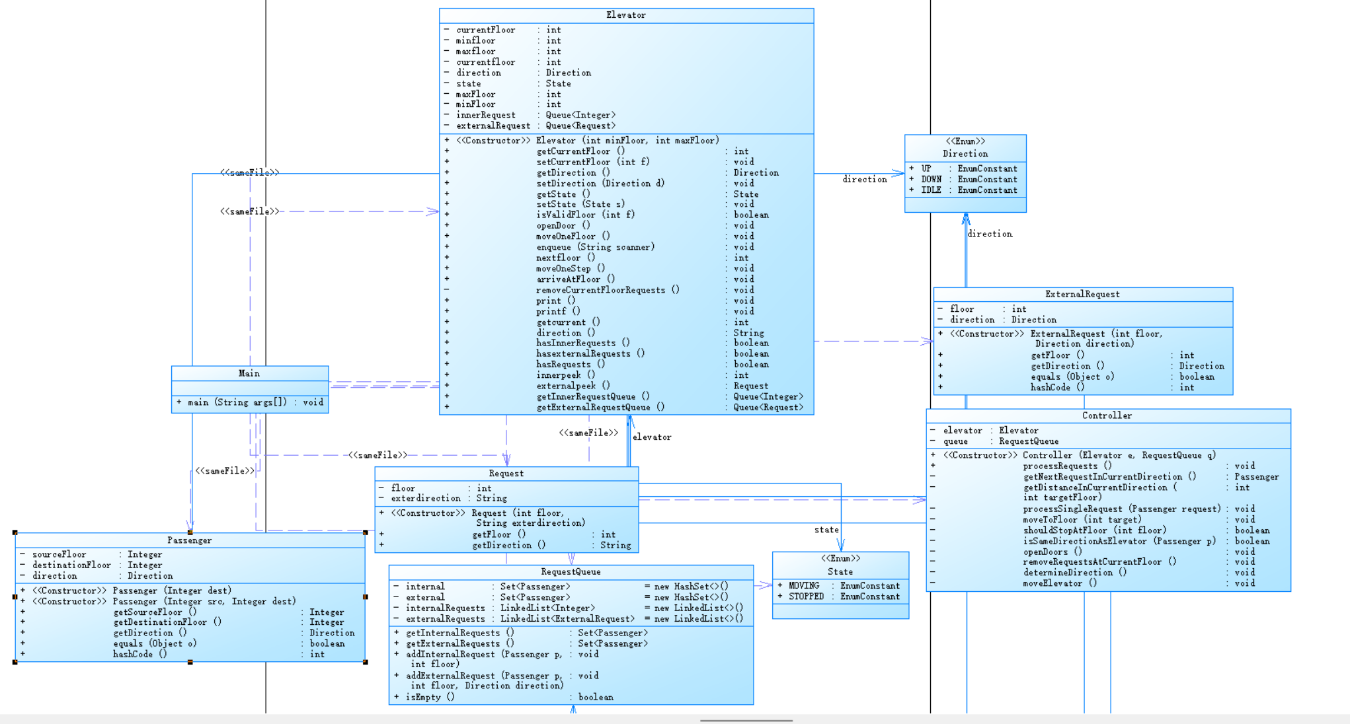Click the 'elevator' association label below Elevator
The height and width of the screenshot is (724, 1350).
click(x=651, y=437)
